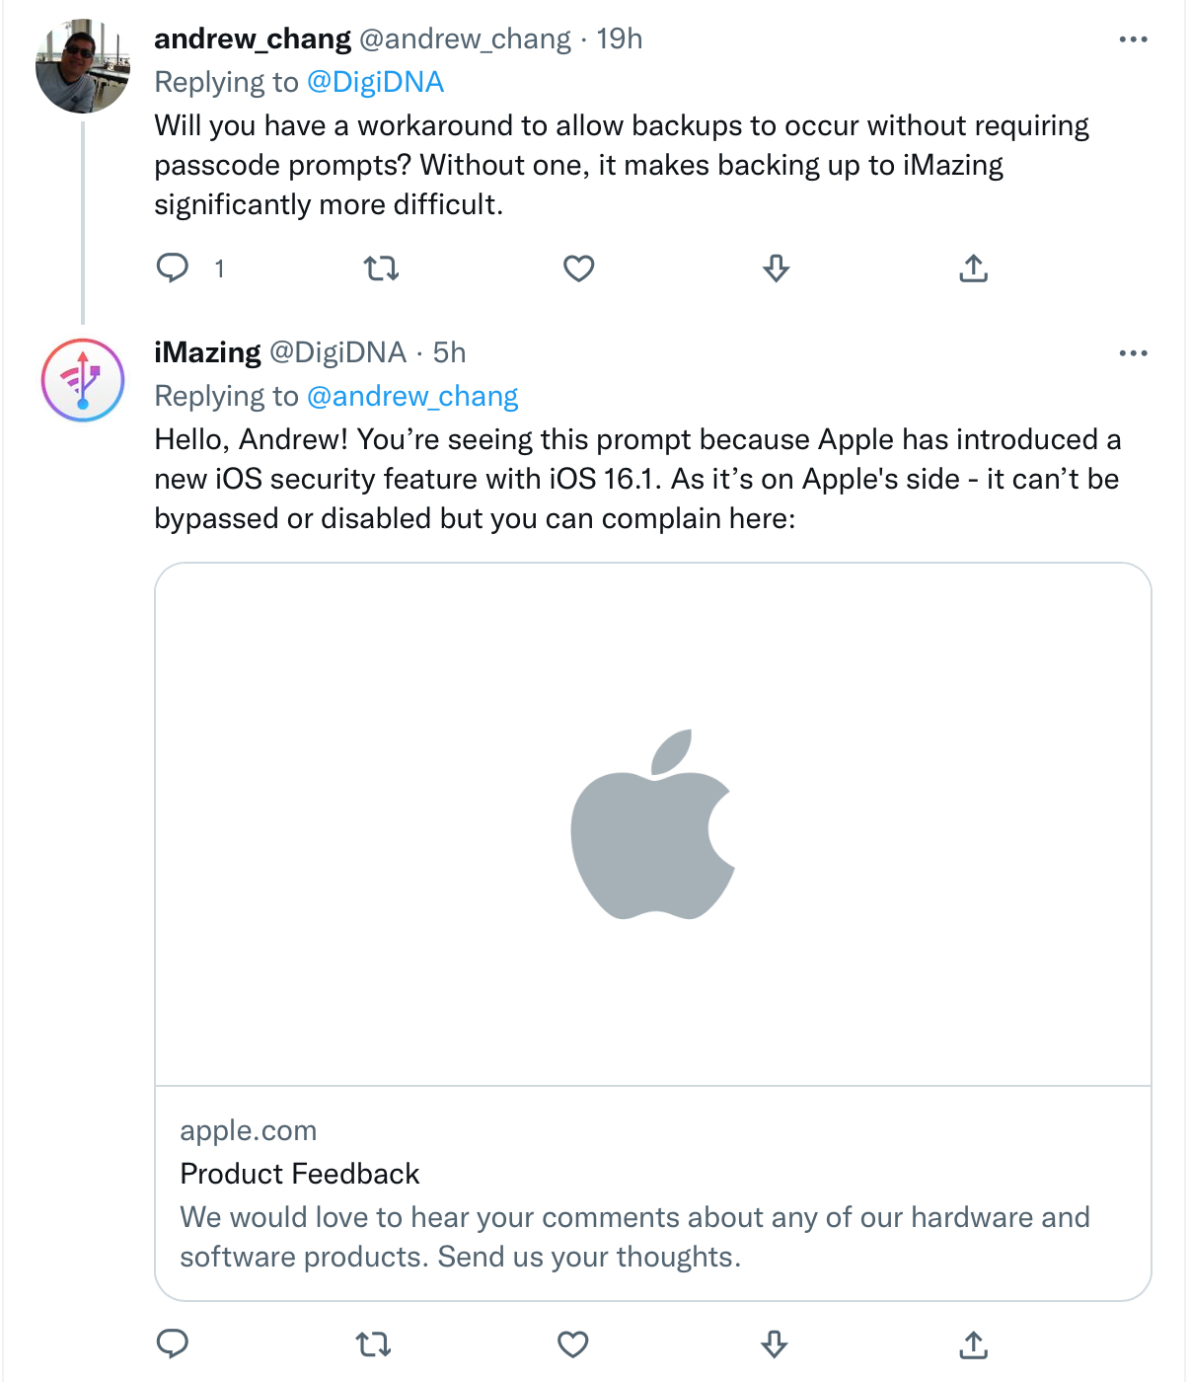Like iMazing's reply tweet
The height and width of the screenshot is (1382, 1190).
[572, 1344]
